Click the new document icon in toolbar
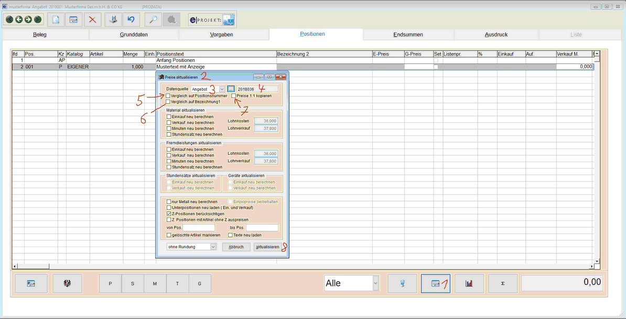Viewport: 626px width, 319px height. click(56, 20)
